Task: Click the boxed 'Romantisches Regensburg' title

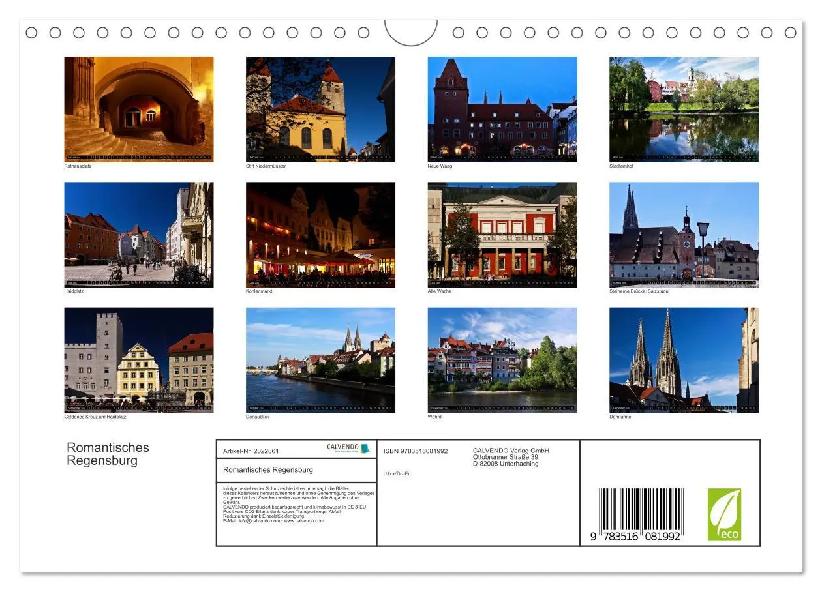Action: coord(268,469)
